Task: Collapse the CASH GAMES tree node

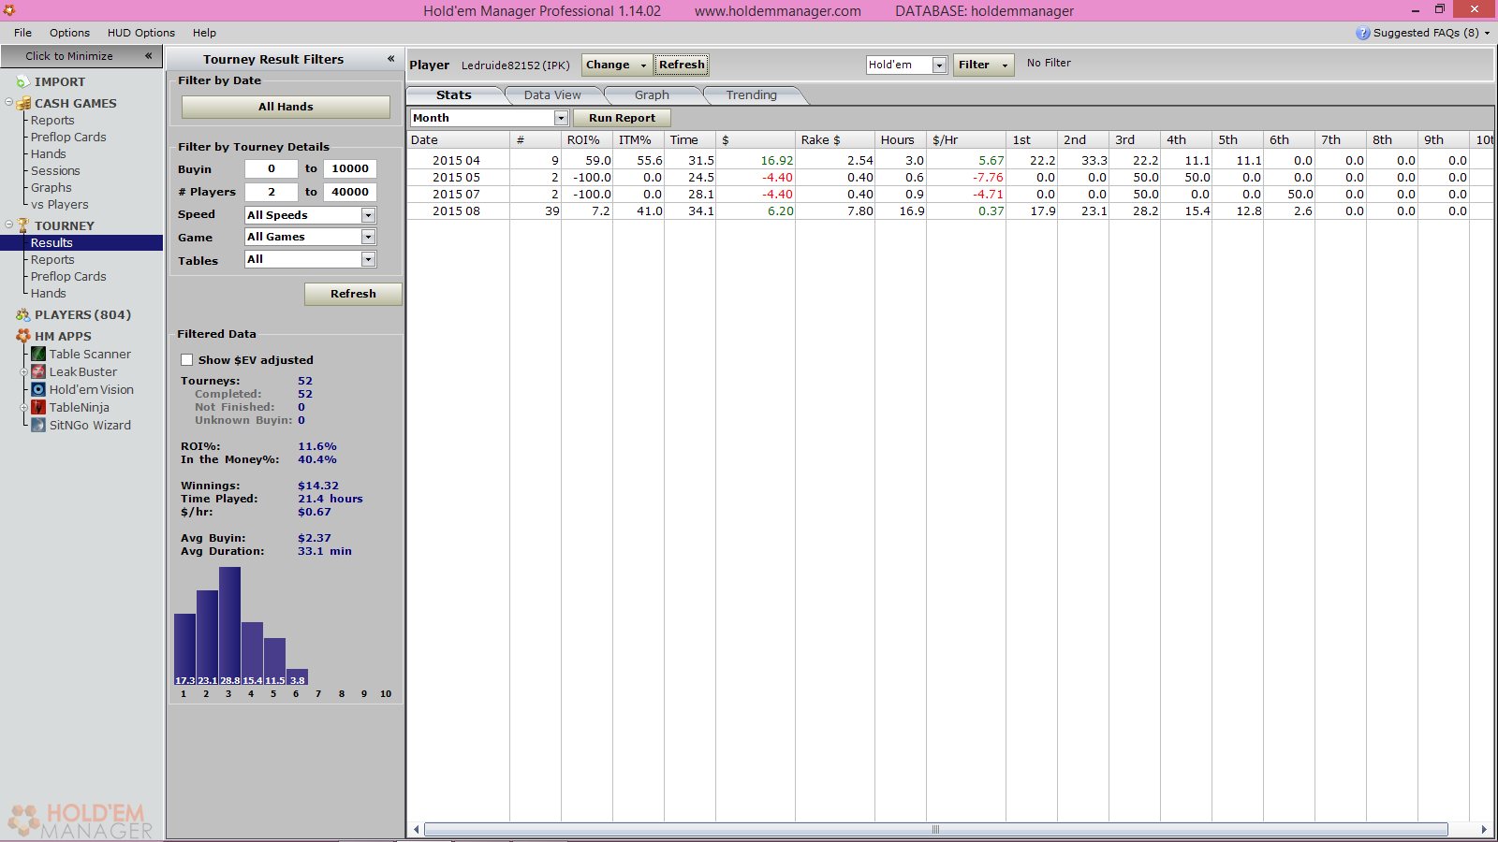Action: (x=8, y=102)
